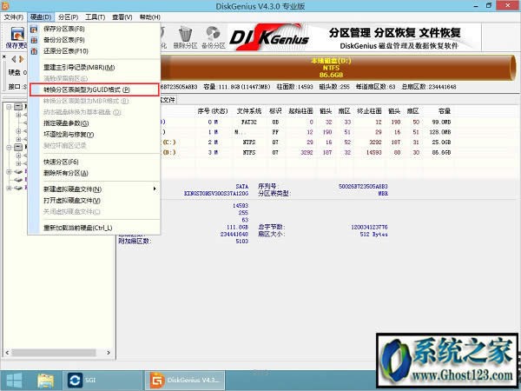Click the Windows Start button
This screenshot has height=391, width=521.
click(x=15, y=379)
